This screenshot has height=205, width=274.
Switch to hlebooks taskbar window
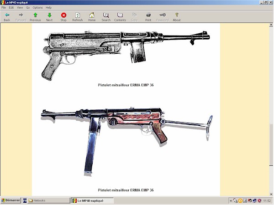click(48, 200)
